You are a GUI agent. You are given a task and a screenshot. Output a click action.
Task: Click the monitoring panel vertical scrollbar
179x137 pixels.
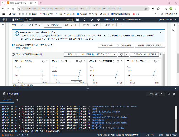(x=164, y=70)
